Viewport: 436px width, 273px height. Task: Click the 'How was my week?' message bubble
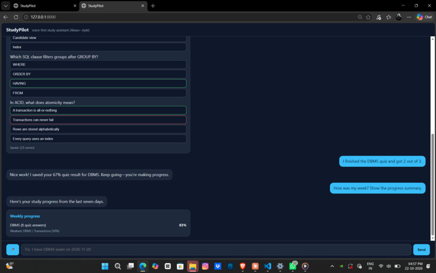(x=378, y=188)
